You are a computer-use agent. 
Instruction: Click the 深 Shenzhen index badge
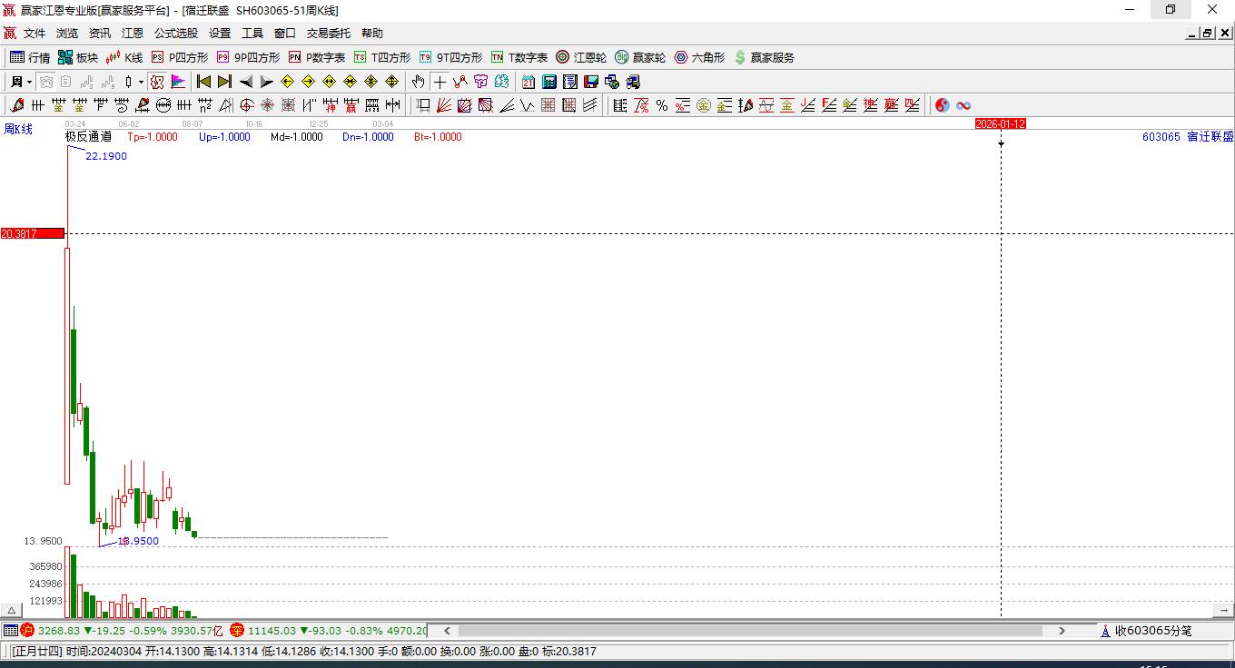click(236, 630)
